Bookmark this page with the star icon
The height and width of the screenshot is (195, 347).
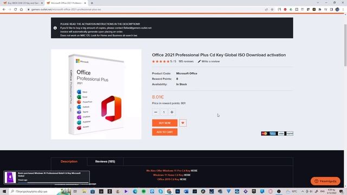click(272, 10)
